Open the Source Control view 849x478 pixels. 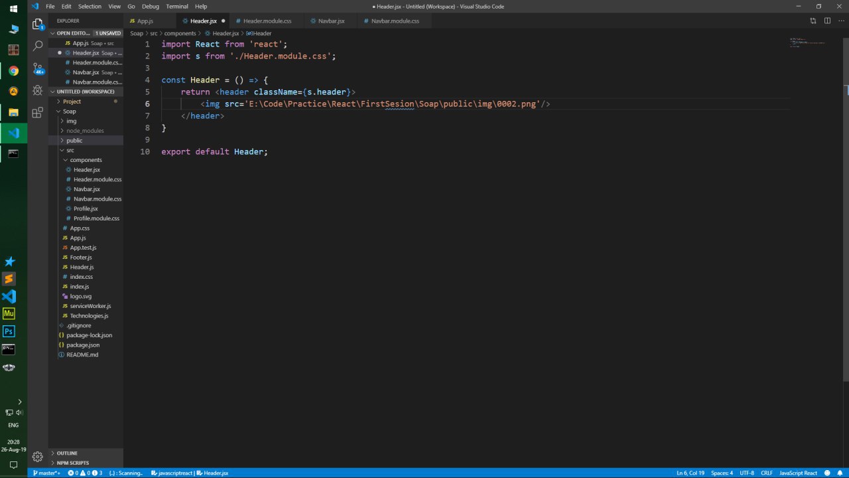38,68
